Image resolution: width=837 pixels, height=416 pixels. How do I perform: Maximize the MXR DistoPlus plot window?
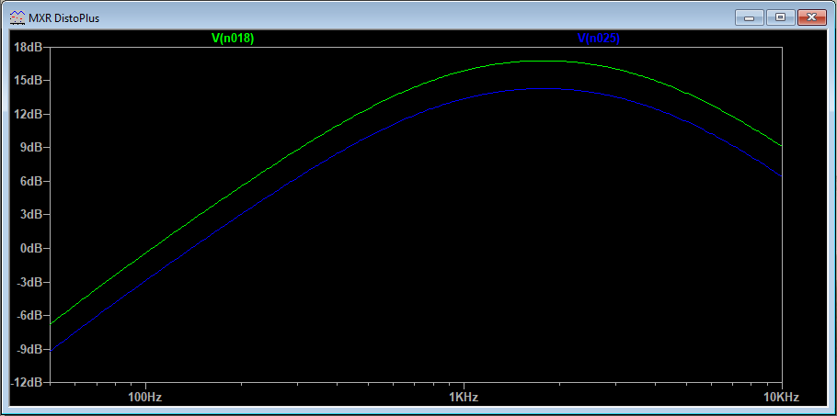tap(781, 17)
